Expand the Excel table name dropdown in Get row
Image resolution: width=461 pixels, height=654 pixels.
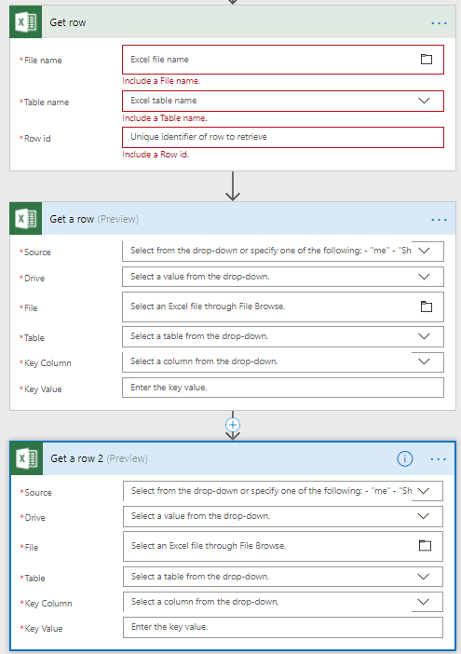[x=424, y=101]
